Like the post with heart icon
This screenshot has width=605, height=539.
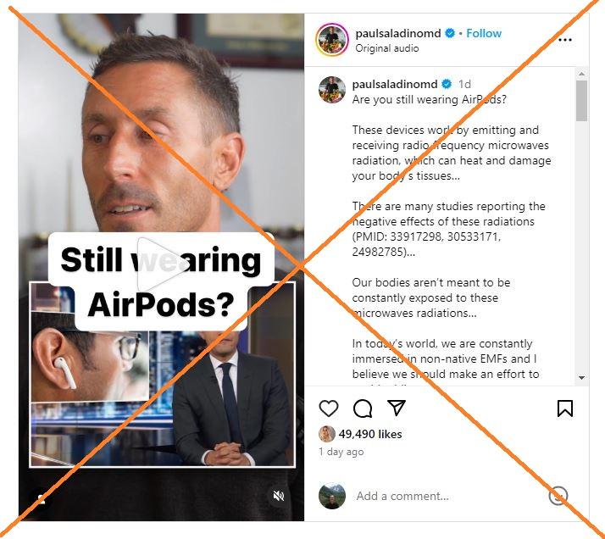tap(329, 408)
